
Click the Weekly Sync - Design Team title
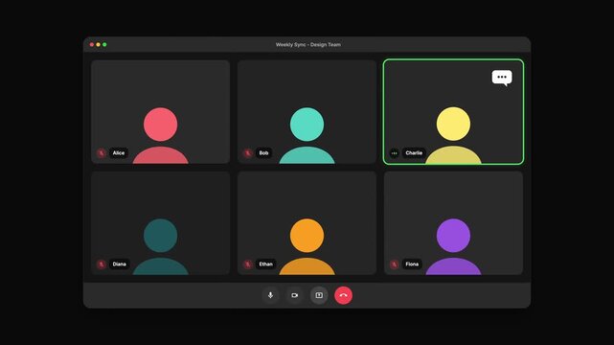click(x=308, y=45)
